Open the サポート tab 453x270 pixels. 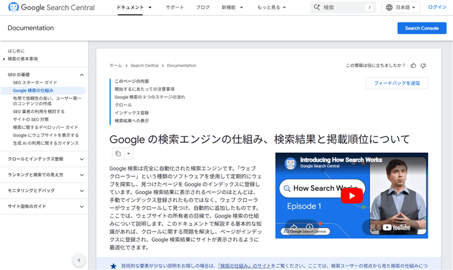175,7
